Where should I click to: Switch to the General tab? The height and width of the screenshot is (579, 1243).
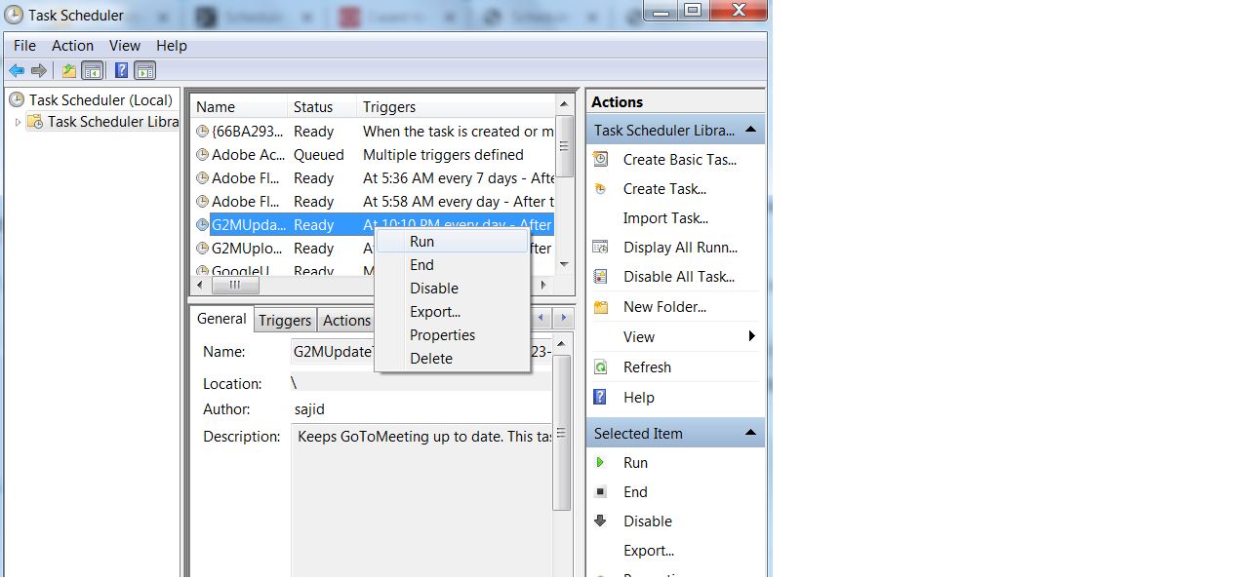tap(221, 319)
